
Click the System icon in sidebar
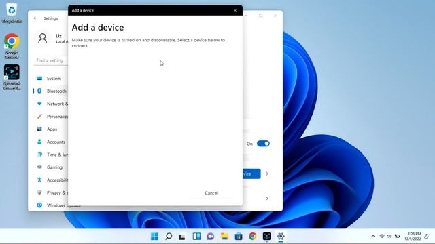[39, 79]
